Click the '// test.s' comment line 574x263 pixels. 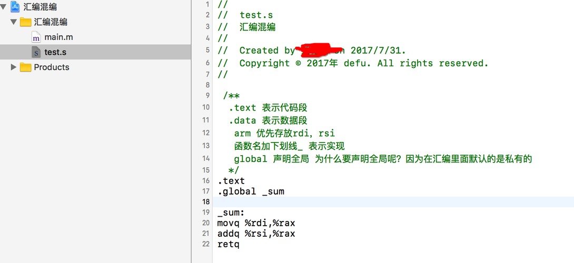[x=245, y=15]
